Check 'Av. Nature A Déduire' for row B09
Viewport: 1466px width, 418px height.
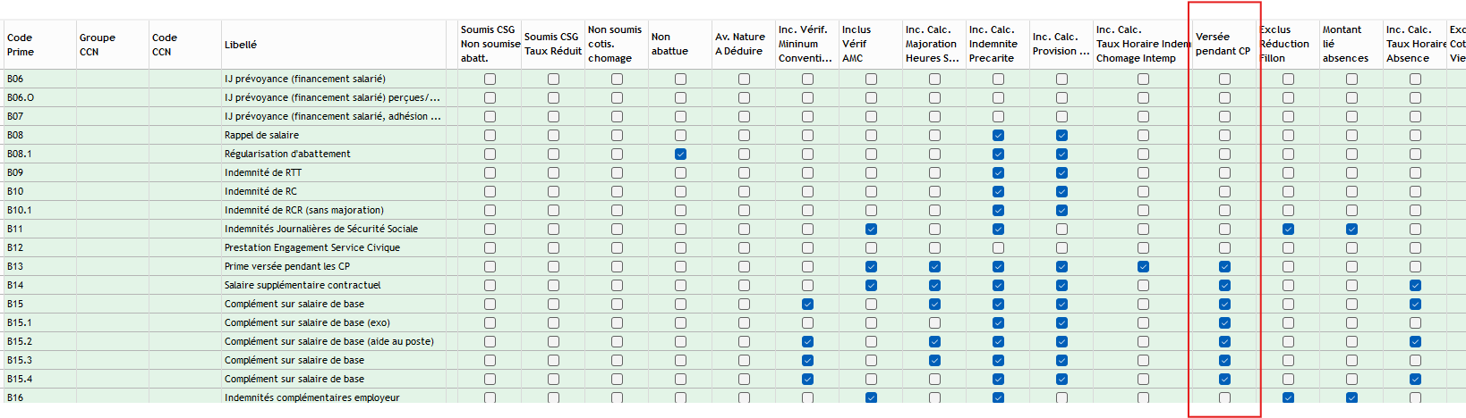coord(744,172)
